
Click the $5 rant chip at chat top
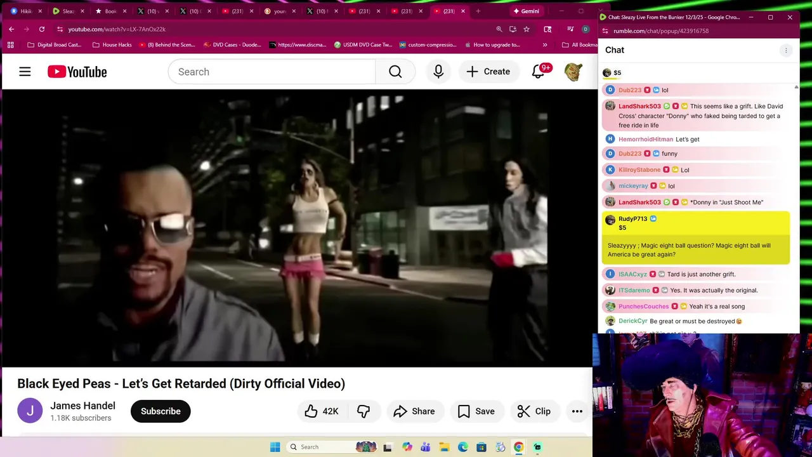[x=612, y=73]
